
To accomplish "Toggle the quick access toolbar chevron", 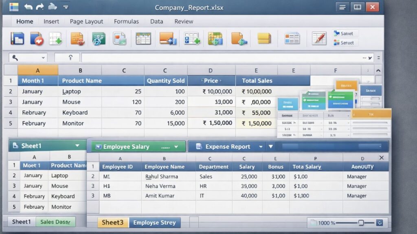I will (65, 6).
